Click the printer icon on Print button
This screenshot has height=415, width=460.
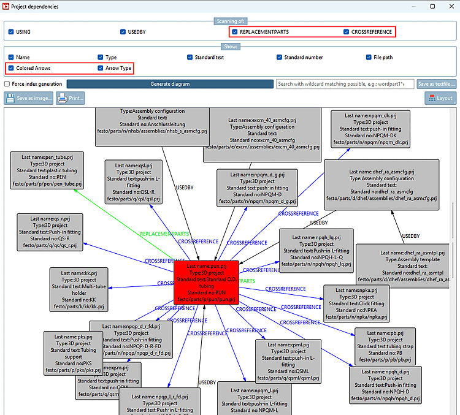pos(62,98)
